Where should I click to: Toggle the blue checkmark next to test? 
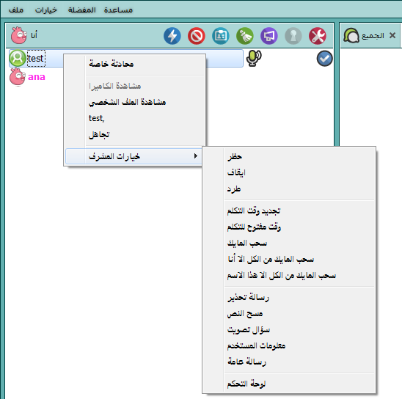[324, 59]
